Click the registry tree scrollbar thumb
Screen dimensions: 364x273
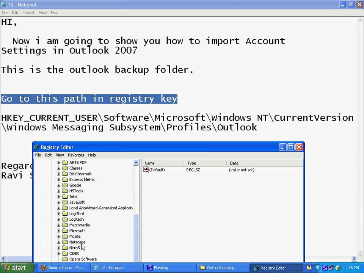click(136, 238)
